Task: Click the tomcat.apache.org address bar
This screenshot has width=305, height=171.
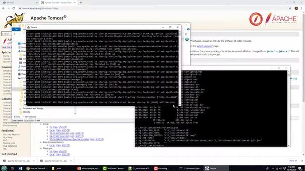Action: [x=152, y=9]
